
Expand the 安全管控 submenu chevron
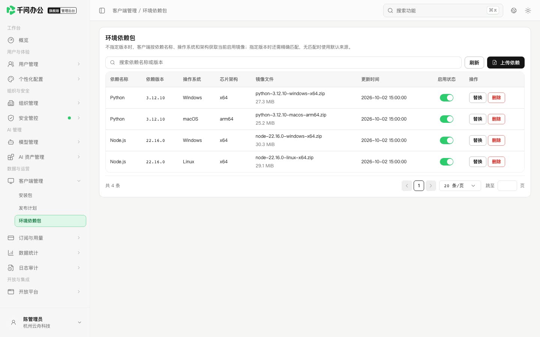(x=79, y=118)
